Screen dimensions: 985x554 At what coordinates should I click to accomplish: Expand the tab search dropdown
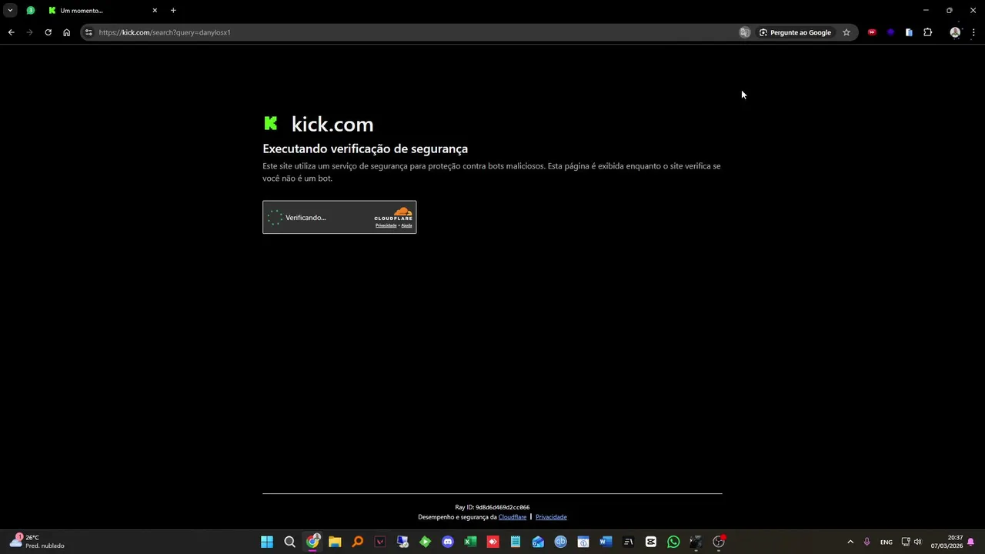coord(10,10)
